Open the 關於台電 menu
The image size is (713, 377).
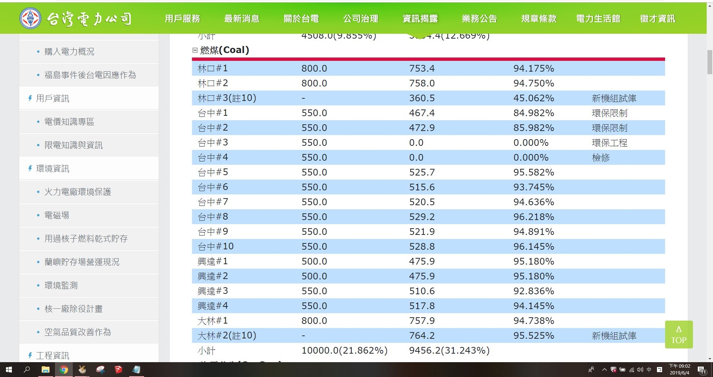[x=301, y=19]
